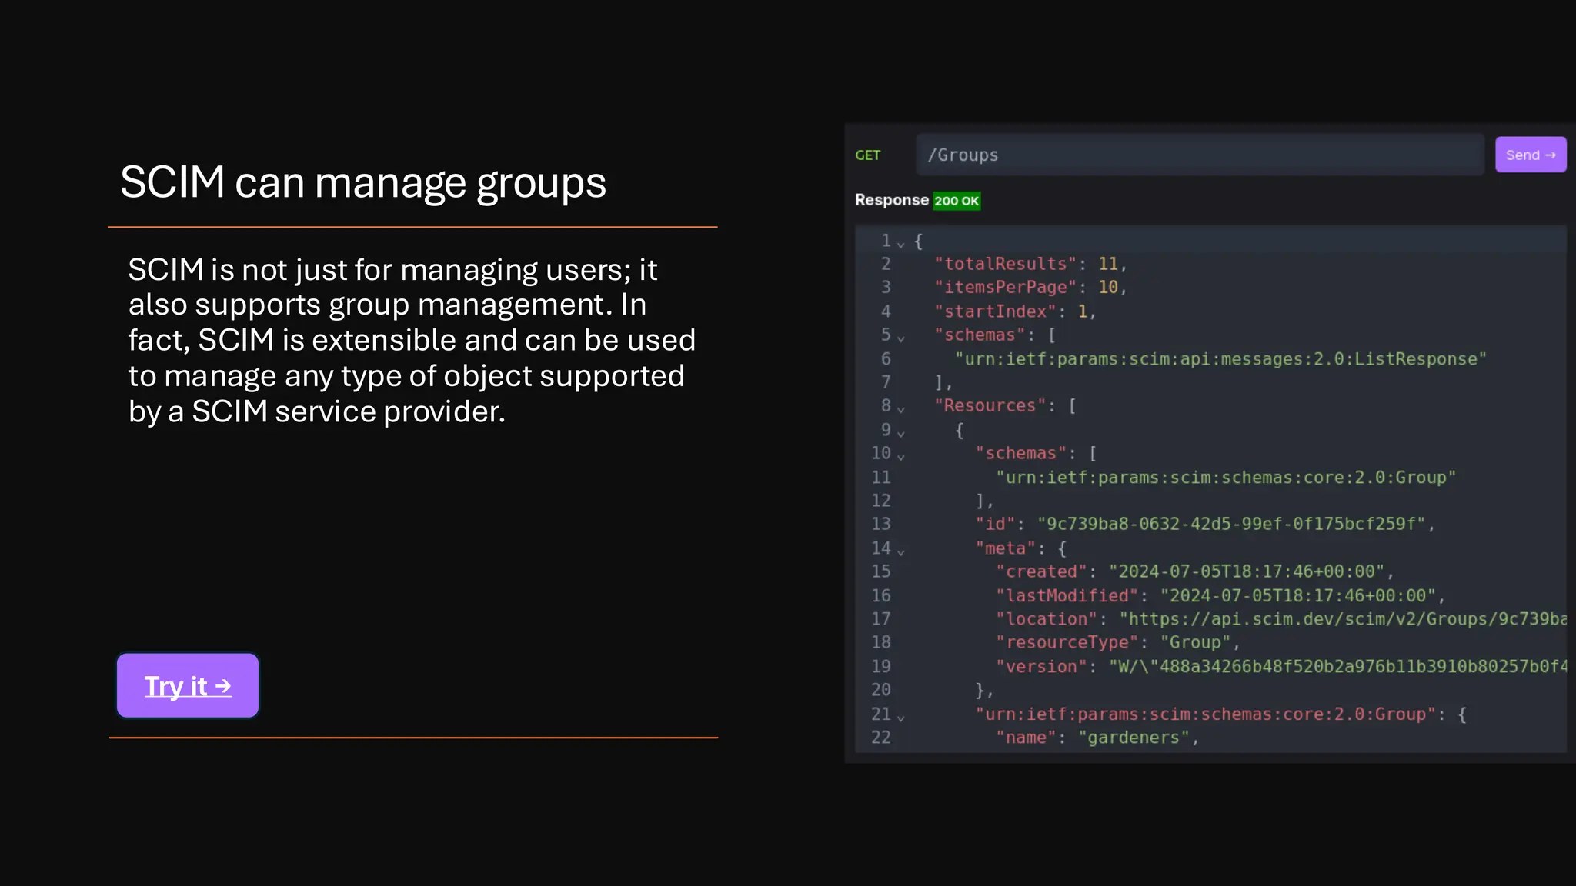Click the "itemsPerPage" key

click(1005, 287)
